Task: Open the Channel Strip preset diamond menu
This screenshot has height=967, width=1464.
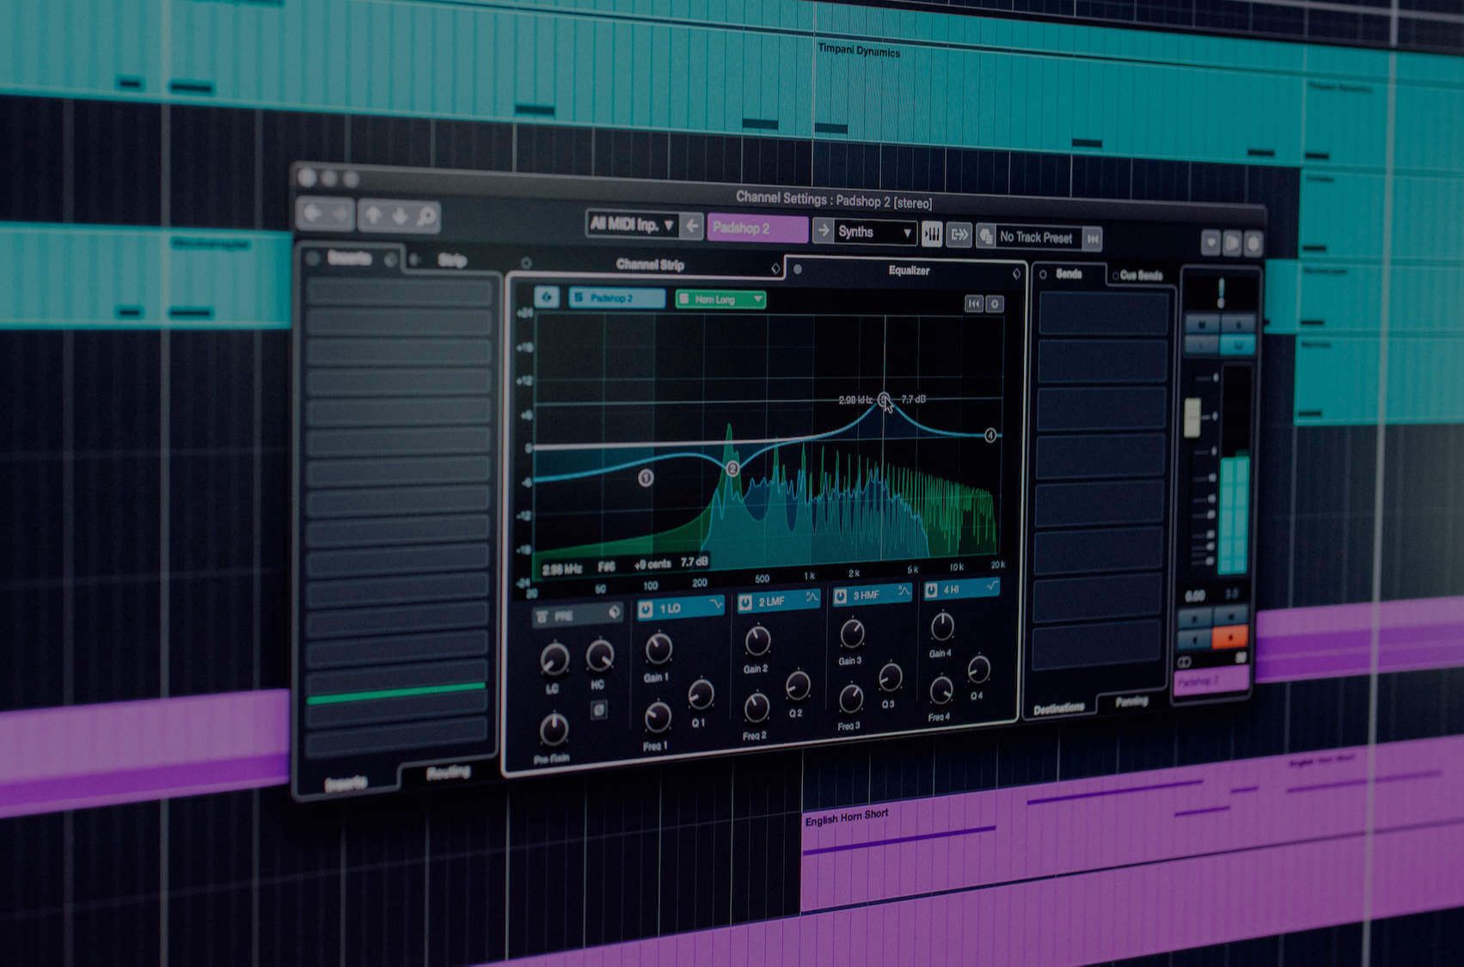Action: pyautogui.click(x=775, y=269)
